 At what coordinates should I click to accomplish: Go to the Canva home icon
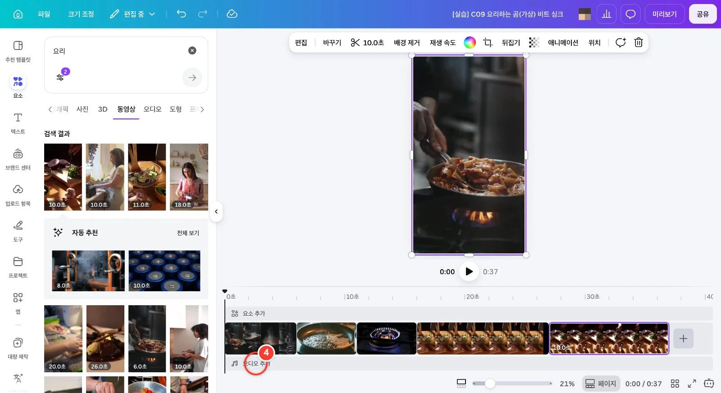pos(18,14)
